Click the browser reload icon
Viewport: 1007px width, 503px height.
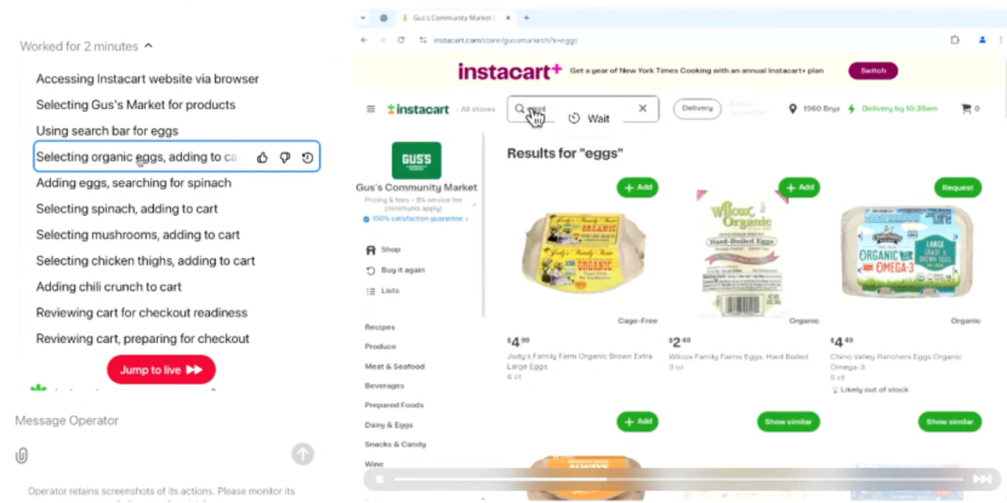point(401,40)
